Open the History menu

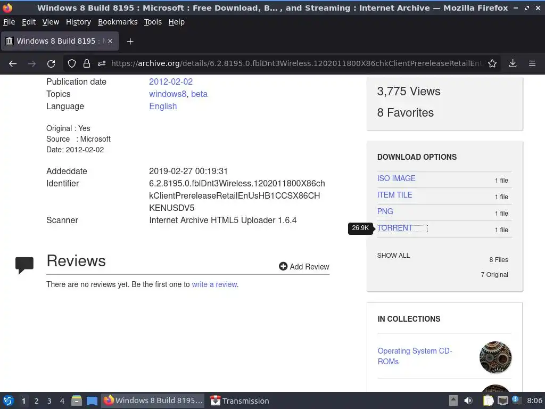click(x=78, y=22)
